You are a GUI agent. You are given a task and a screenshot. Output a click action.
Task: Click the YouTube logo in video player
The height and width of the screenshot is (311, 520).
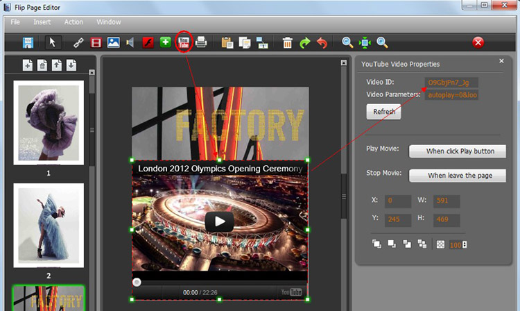tap(291, 292)
